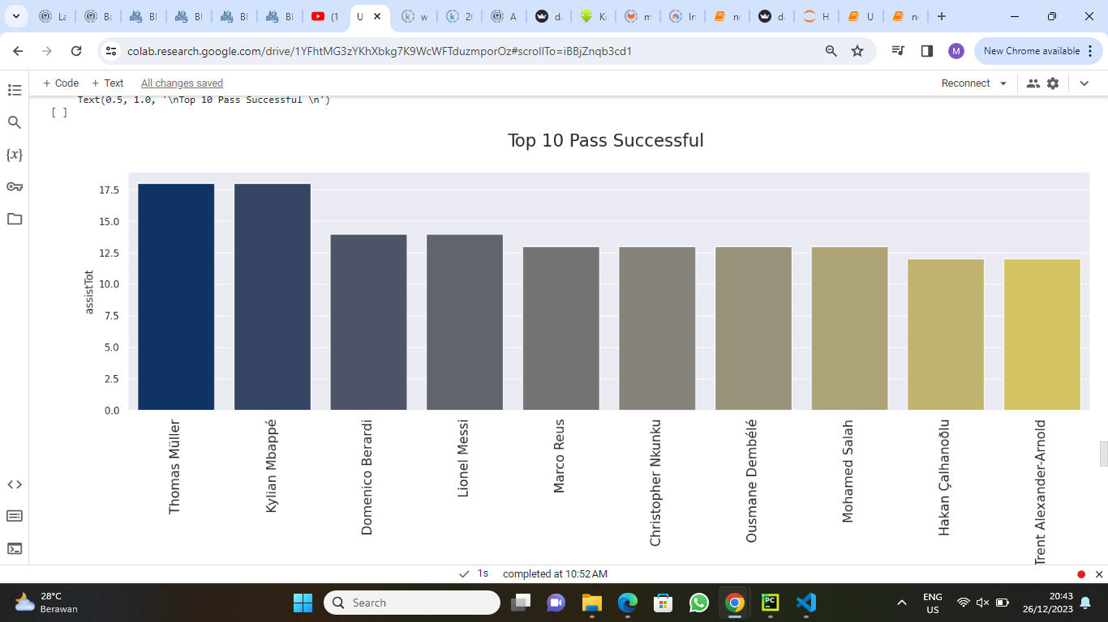This screenshot has width=1108, height=622.
Task: Switch to the tab labeled 'H'
Action: point(814,16)
